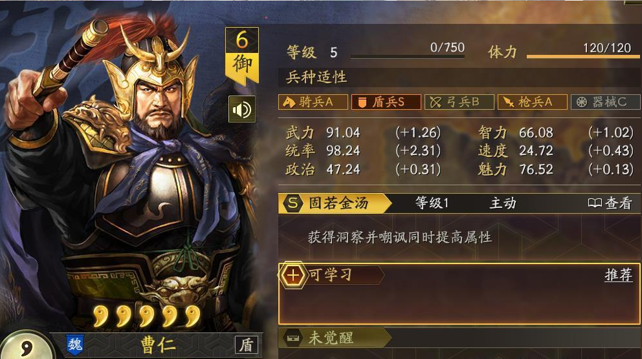Click the level experience bar 0/750
The image size is (642, 359).
pyautogui.click(x=407, y=56)
